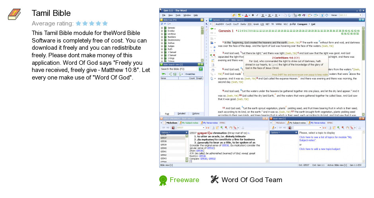Click link to list topics for My Subject-notes

[x=325, y=139]
